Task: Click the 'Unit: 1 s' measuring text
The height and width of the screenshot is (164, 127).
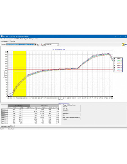Action: pos(65,115)
